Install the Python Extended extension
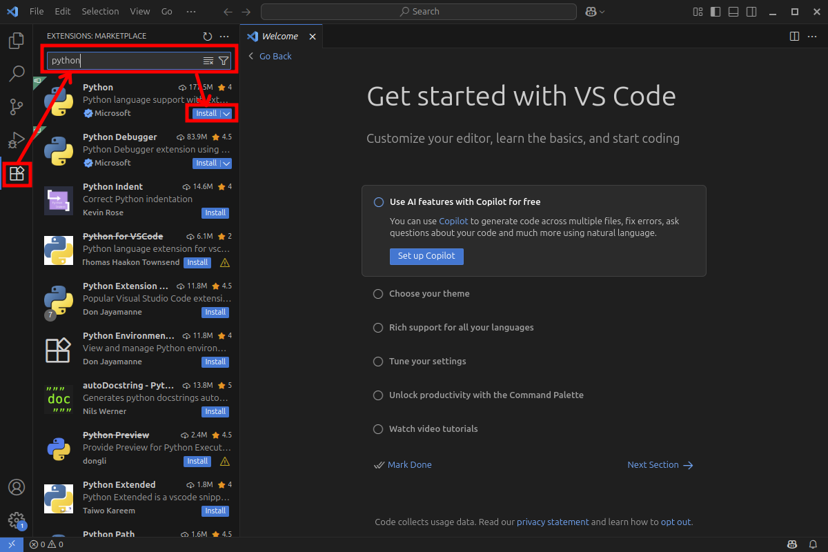Screen dimensions: 828x552 point(215,511)
